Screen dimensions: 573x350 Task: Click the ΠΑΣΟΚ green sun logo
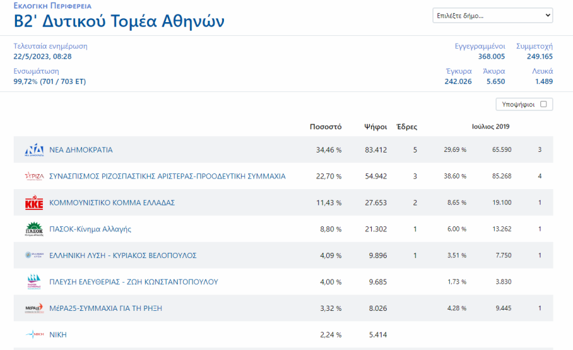coord(34,229)
